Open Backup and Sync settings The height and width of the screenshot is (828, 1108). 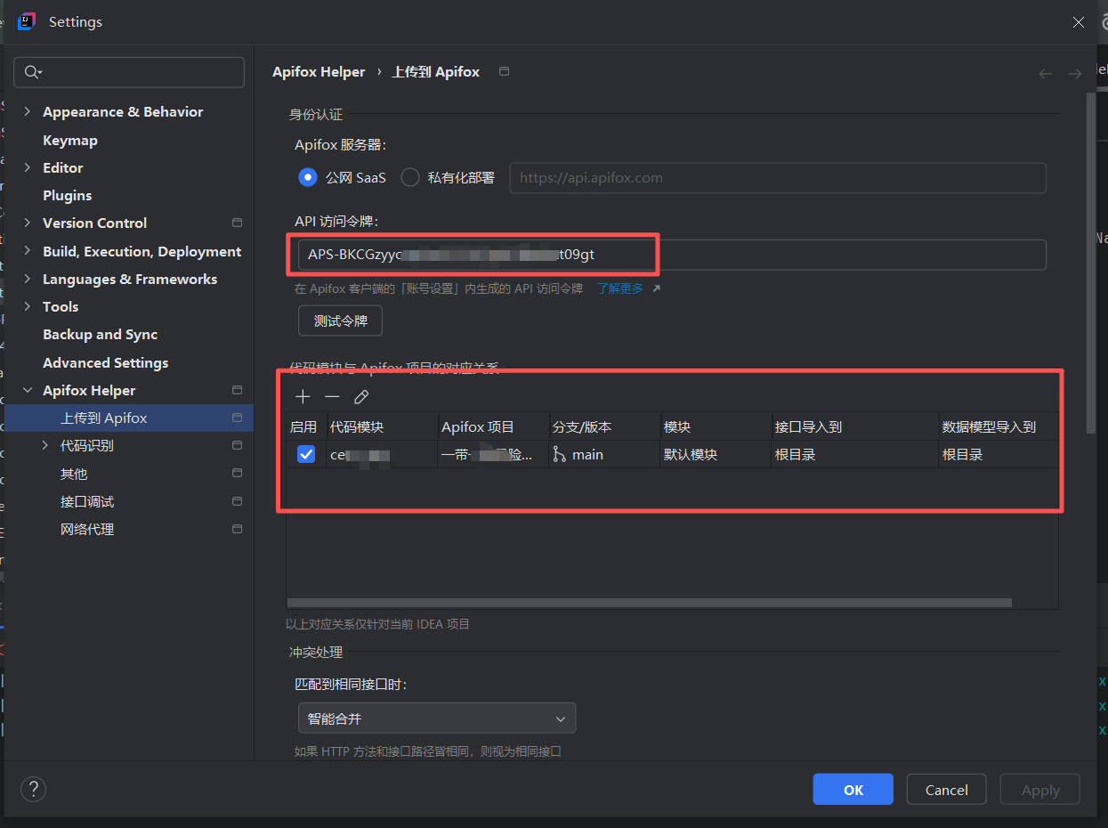tap(101, 334)
